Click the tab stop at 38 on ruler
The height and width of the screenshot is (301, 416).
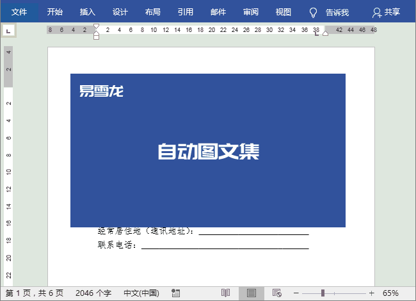[x=317, y=34]
